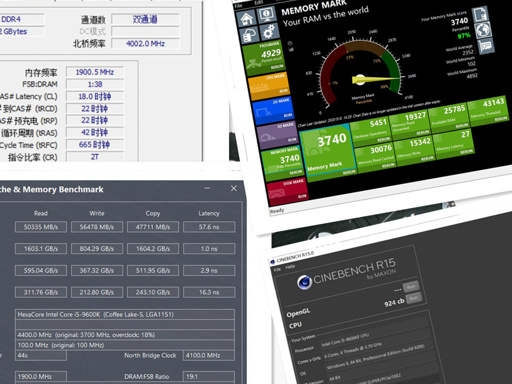Viewport: 512px width, 384px height.
Task: Minimize the Cache & Memory Benchmark window
Action: click(207, 188)
